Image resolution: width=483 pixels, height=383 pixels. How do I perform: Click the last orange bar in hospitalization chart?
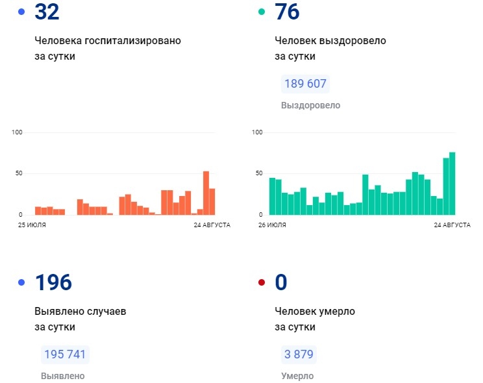point(212,201)
